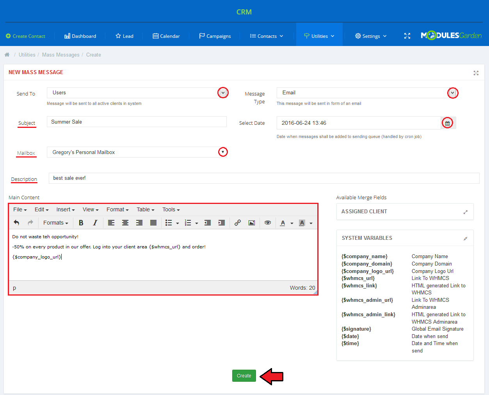Click the insert image icon
This screenshot has width=489, height=395.
point(252,223)
